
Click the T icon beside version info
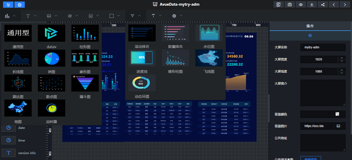(x=9, y=153)
